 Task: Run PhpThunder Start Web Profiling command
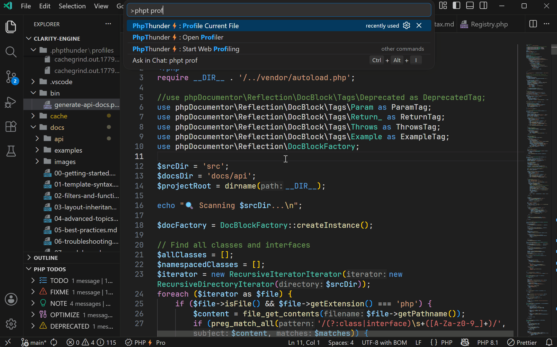[279, 49]
